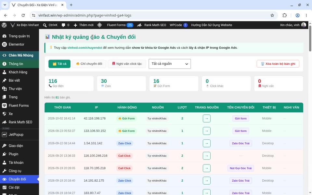This screenshot has height=195, width=312.
Task: Expand the Tất cả nguồn dropdown
Action: [x=170, y=64]
